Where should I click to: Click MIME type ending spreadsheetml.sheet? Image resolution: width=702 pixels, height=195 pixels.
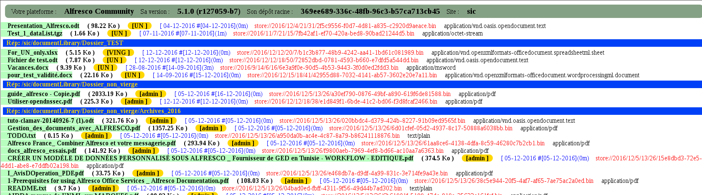point(518,53)
